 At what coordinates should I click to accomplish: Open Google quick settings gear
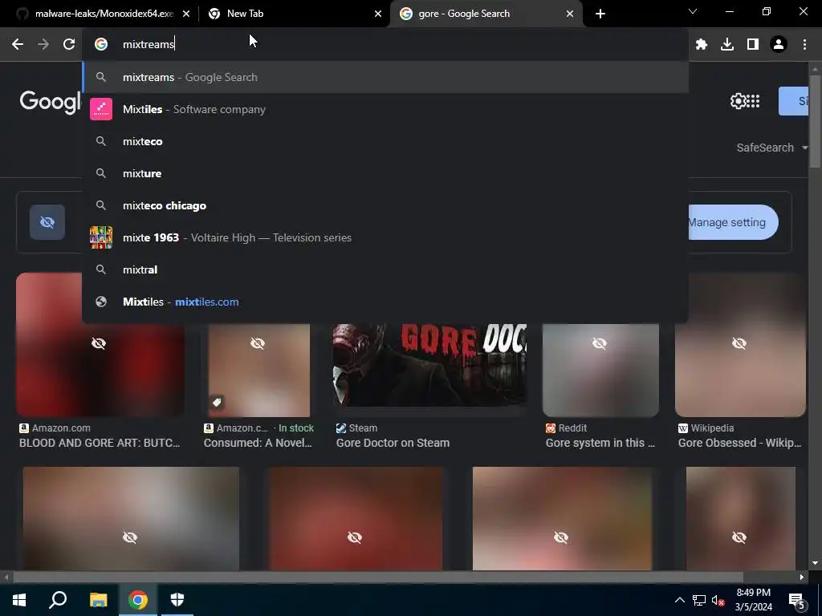click(738, 101)
